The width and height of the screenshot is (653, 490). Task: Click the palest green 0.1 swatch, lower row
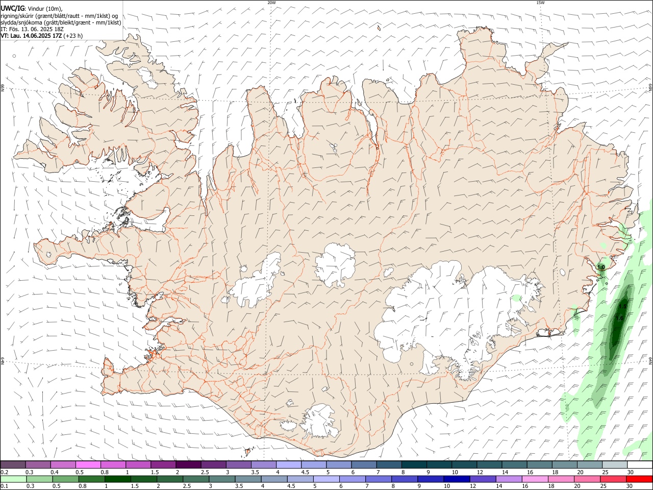click(13, 479)
